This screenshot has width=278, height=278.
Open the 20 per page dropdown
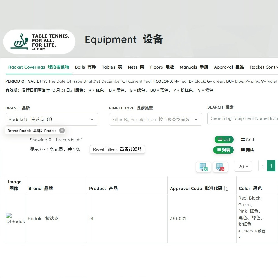243,167
